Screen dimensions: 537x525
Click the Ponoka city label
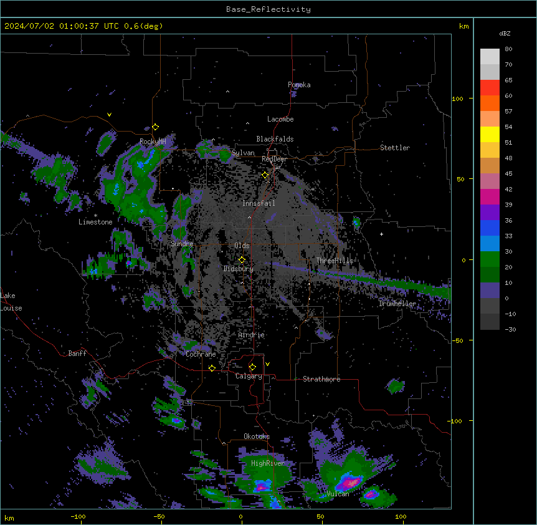coord(299,85)
